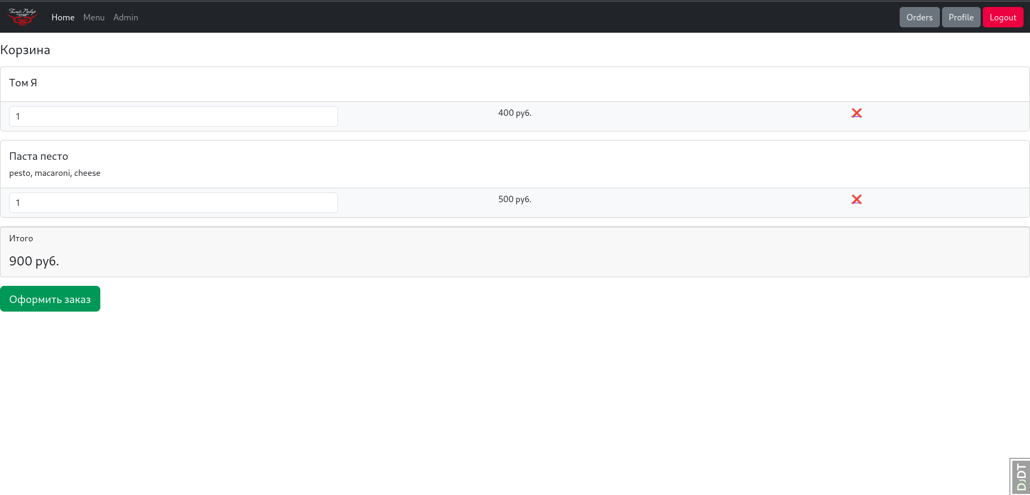Open the Django Debug Toolbar handle

tap(1020, 477)
